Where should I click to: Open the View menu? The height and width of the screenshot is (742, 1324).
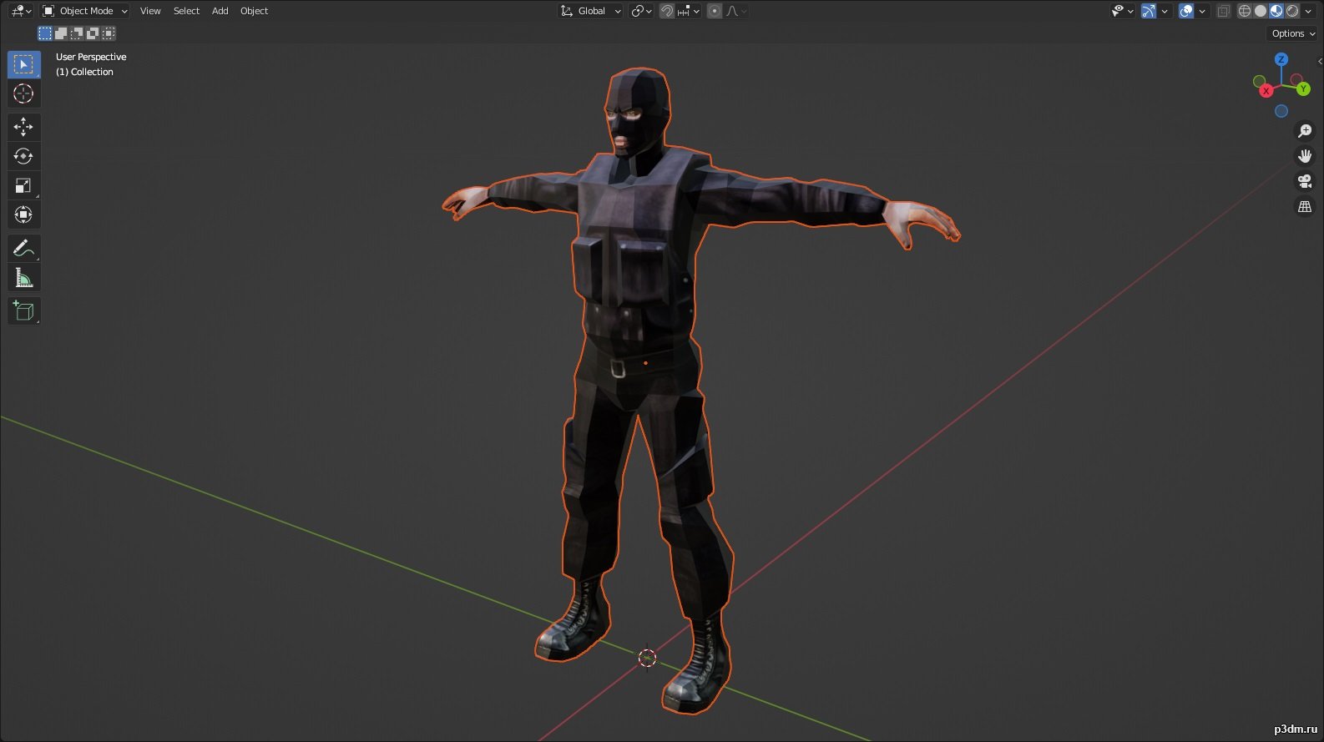(150, 11)
